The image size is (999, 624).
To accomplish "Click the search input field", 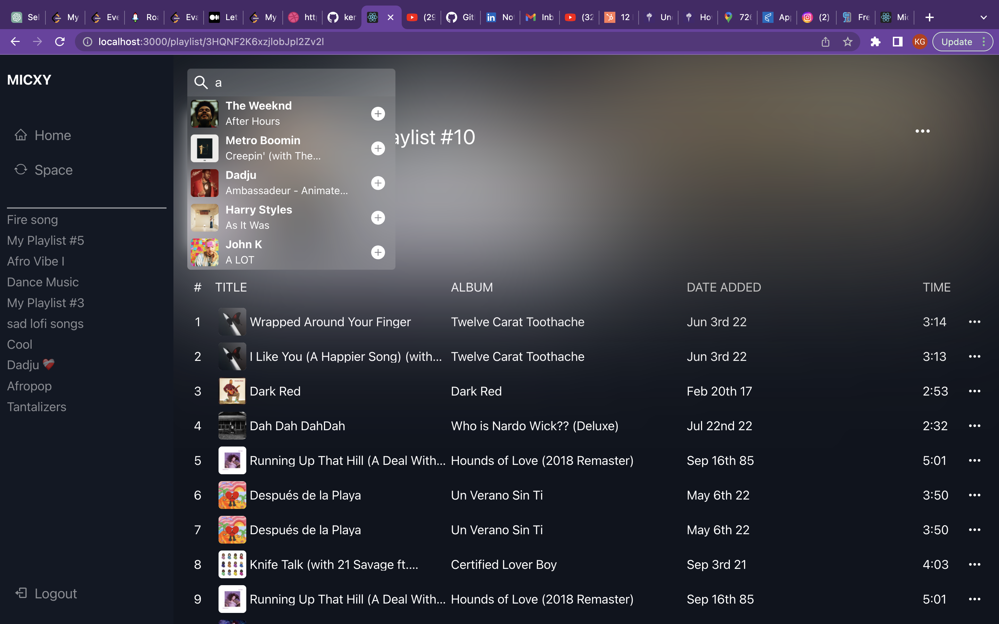I will pos(289,83).
